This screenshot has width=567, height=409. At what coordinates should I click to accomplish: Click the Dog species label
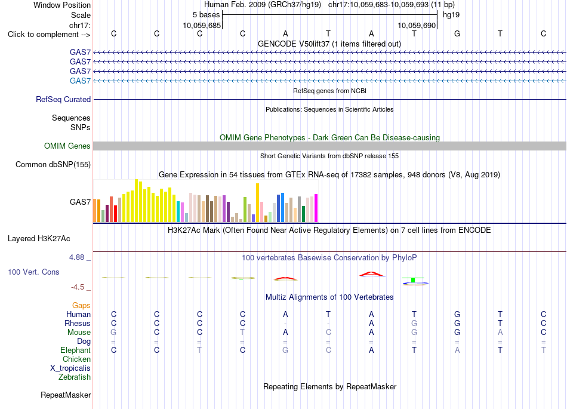coord(84,342)
